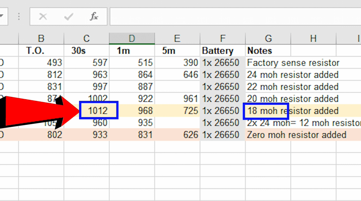This screenshot has height=201, width=361.
Task: Select column G header
Action: (268, 39)
